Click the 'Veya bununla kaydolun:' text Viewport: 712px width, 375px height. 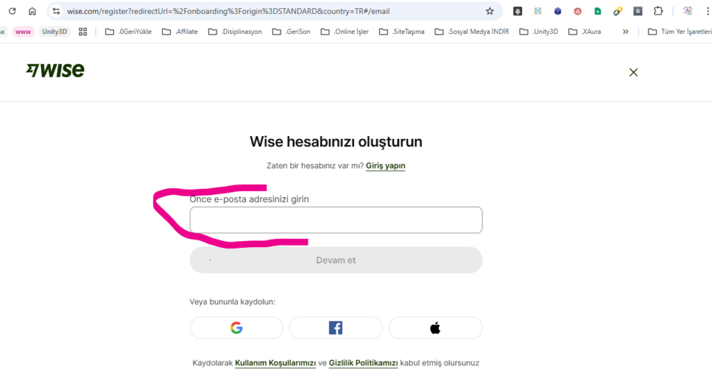(232, 302)
